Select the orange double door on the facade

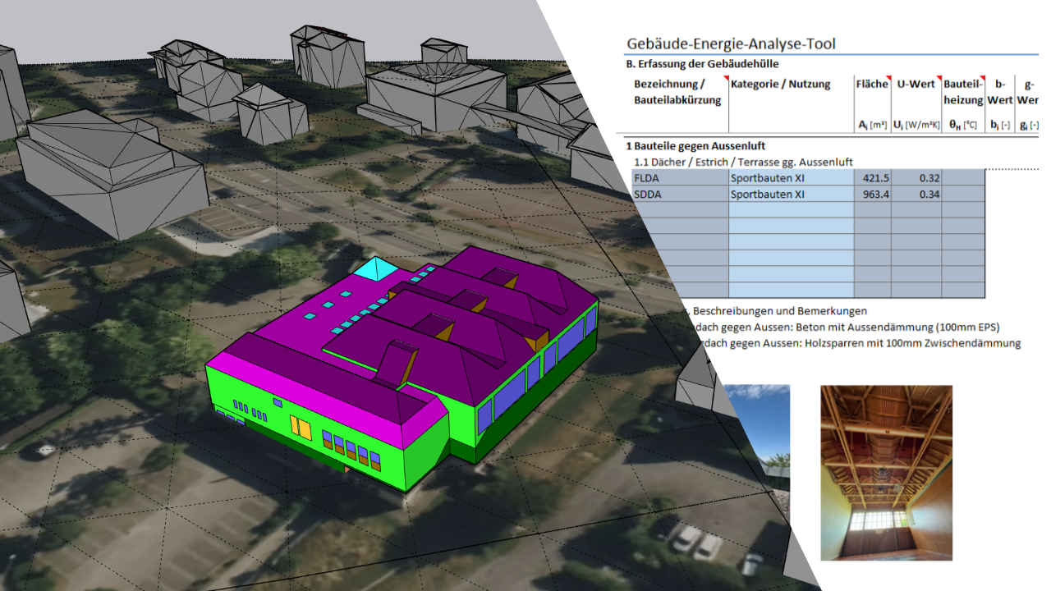pos(300,428)
